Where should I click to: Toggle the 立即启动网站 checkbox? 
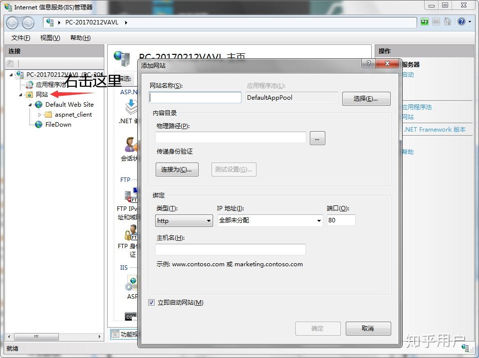[152, 303]
